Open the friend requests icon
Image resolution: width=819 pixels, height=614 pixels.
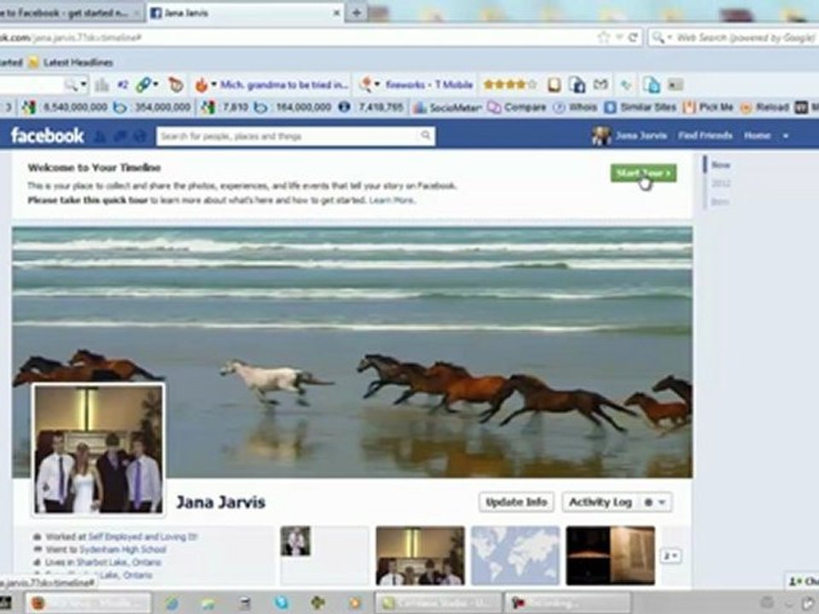click(101, 136)
